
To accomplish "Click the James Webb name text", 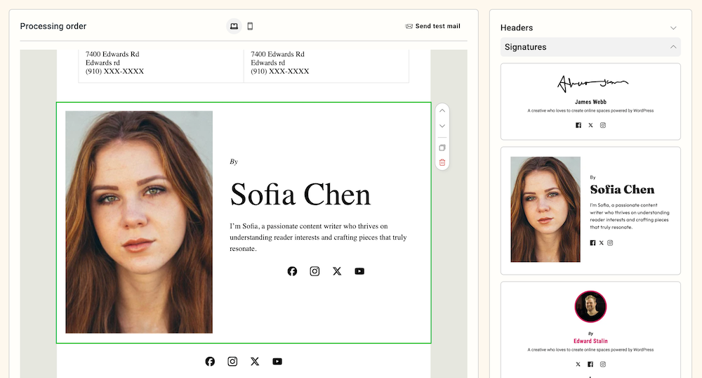I will (590, 102).
